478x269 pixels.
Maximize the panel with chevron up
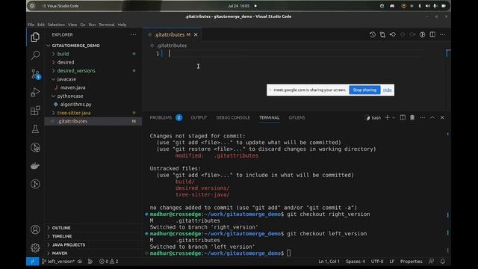click(x=432, y=117)
